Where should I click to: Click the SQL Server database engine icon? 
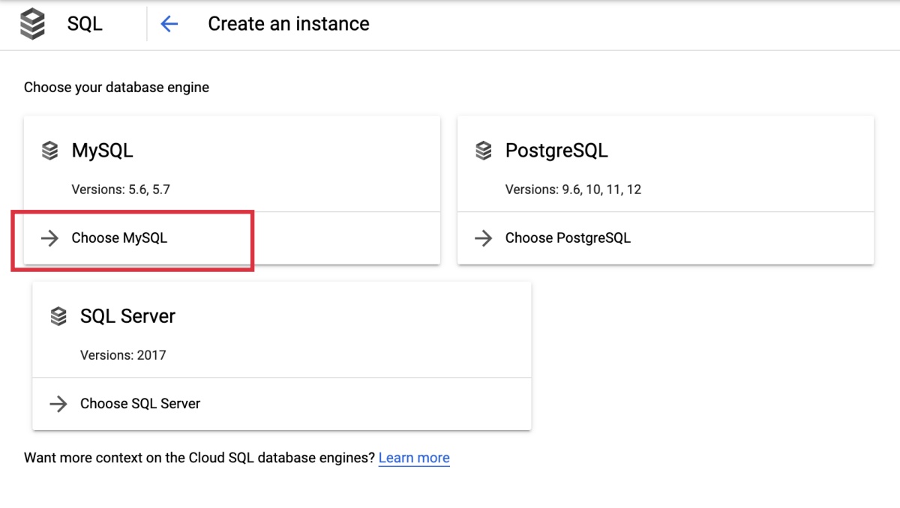pyautogui.click(x=58, y=315)
